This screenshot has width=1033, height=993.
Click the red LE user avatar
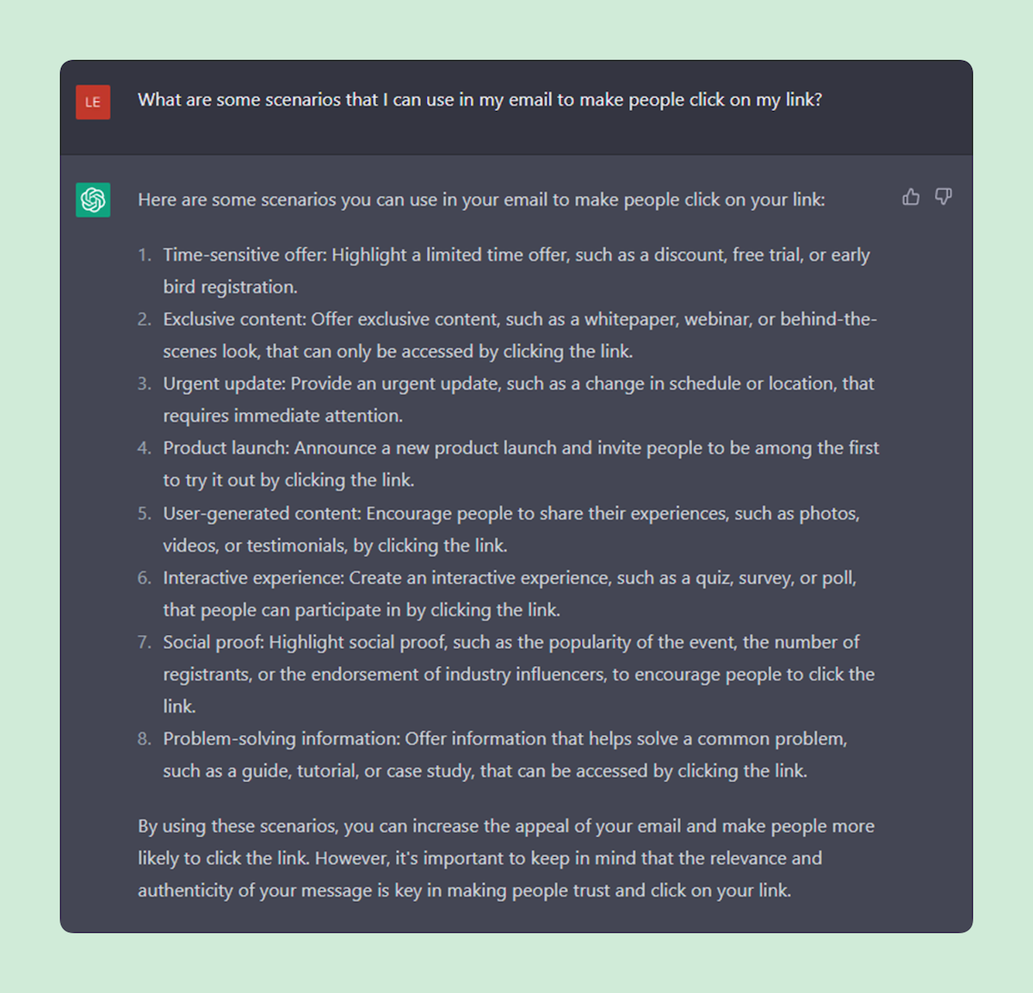point(93,102)
